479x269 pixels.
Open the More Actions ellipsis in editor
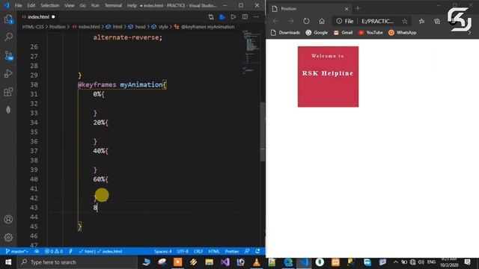pyautogui.click(x=256, y=16)
